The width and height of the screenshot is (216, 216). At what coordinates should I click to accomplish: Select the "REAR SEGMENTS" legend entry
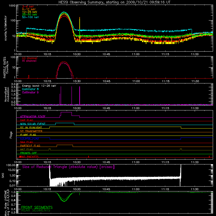coord(36,210)
